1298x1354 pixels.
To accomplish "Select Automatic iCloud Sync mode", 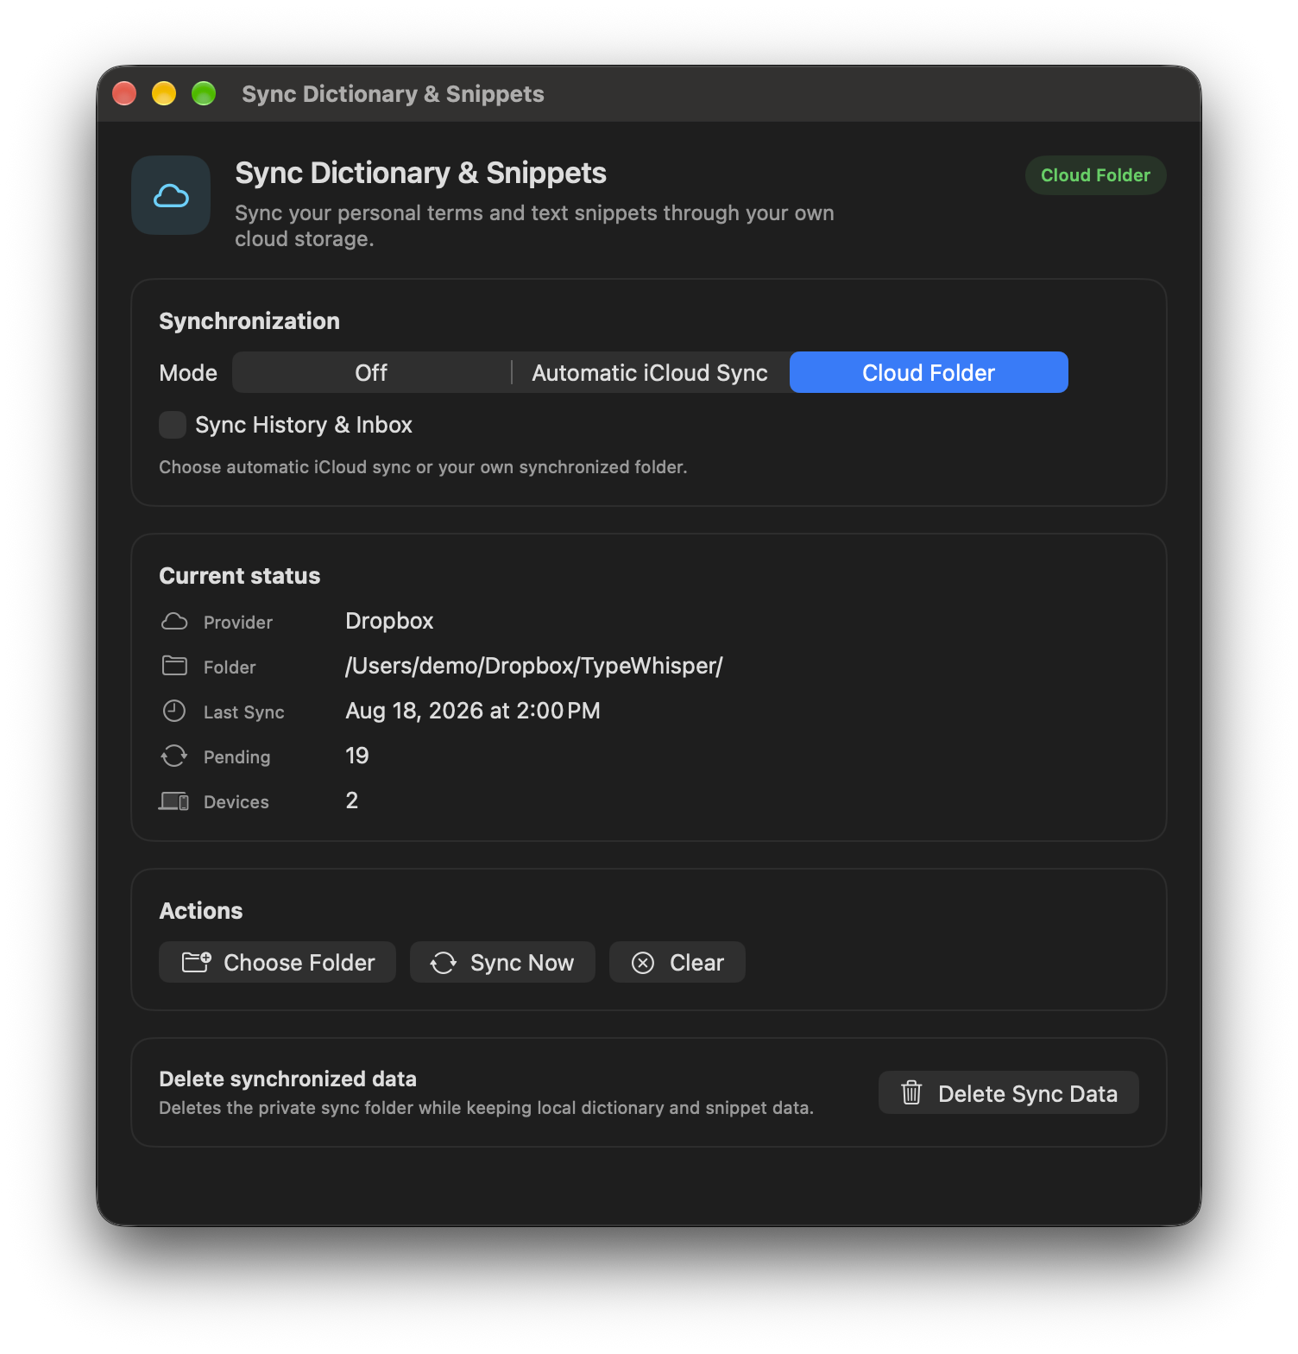I will click(x=650, y=372).
